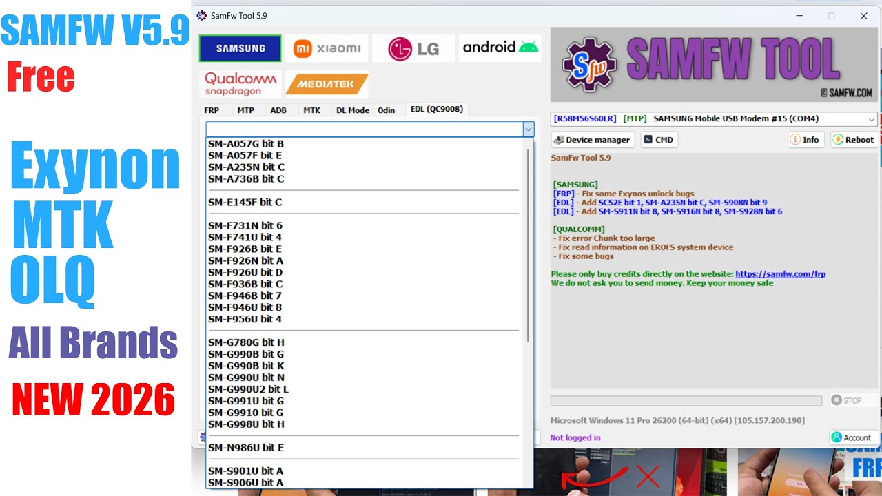Choose SM-A235N bit C
The width and height of the screenshot is (882, 496).
tap(246, 167)
